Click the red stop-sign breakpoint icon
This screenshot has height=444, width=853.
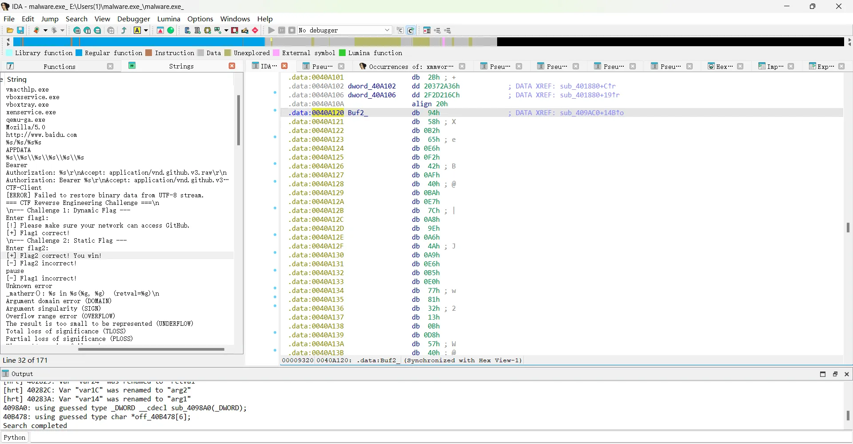pos(255,30)
